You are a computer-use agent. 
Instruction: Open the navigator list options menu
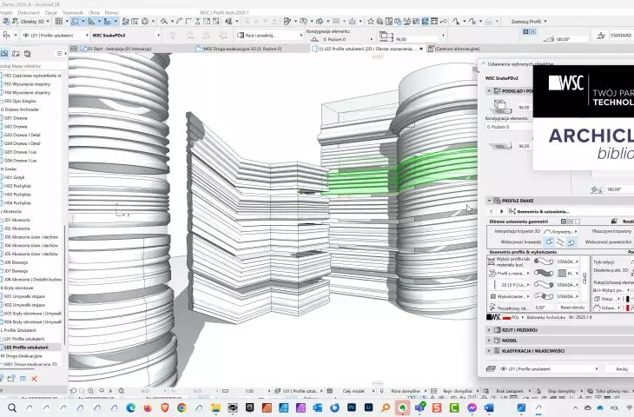pyautogui.click(x=61, y=53)
